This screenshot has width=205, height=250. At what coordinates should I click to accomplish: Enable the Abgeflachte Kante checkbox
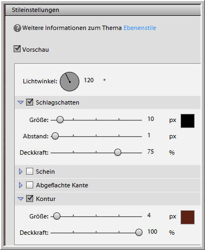pyautogui.click(x=29, y=185)
